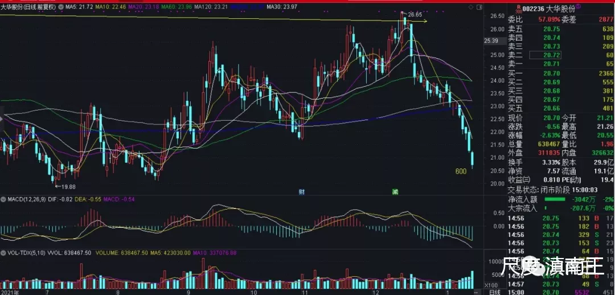Click the 2021年 date axis label

tap(10, 292)
